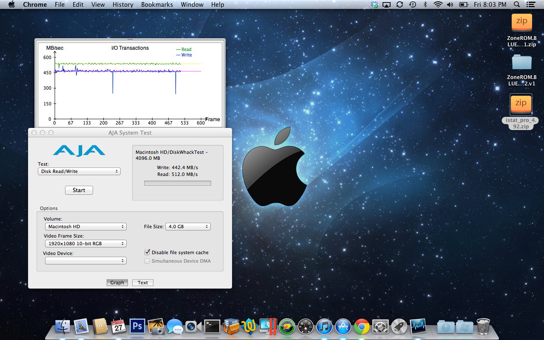Uncheck Disable file system cache

[x=147, y=252]
